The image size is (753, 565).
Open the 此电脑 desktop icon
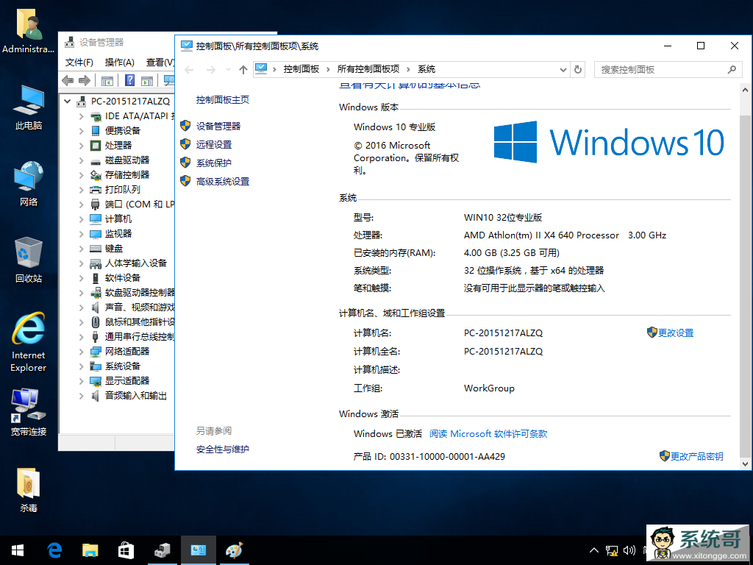(29, 107)
